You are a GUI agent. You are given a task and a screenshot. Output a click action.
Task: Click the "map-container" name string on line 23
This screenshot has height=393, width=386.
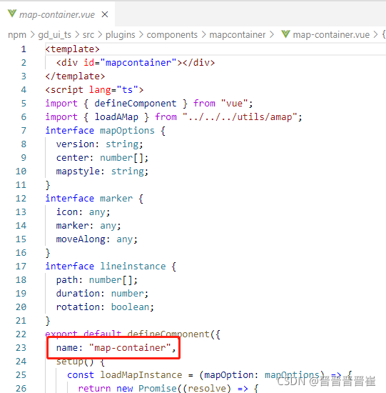point(130,348)
